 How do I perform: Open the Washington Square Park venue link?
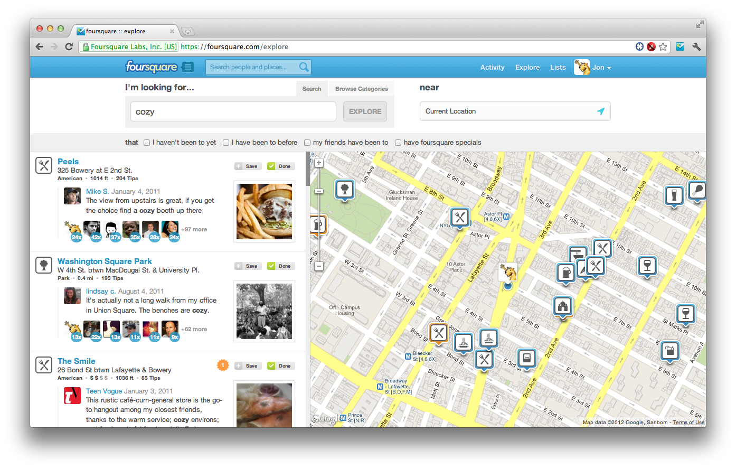coord(105,261)
